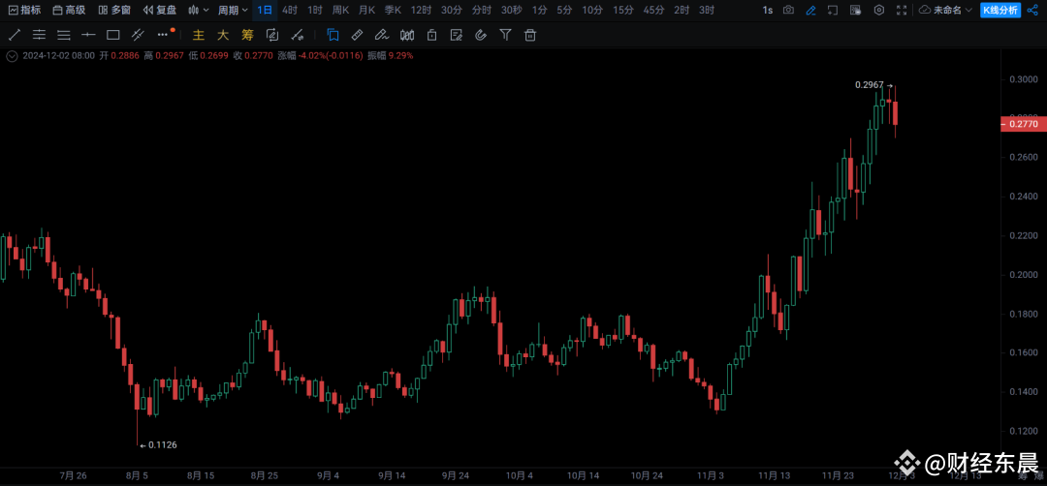
Task: Expand the chart type candlestick dropdown
Action: tap(199, 10)
